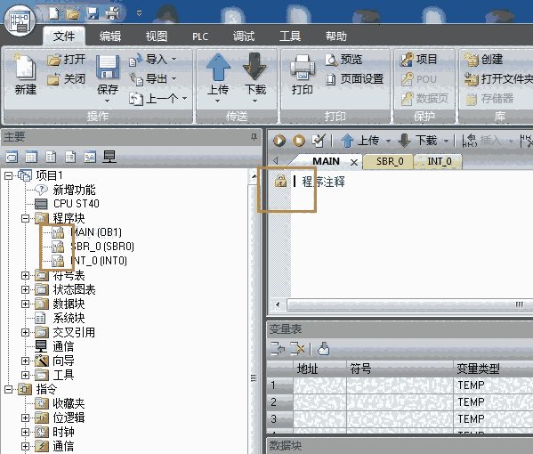Viewport: 533px width, 454px height.
Task: Click the Print printer icon in ribbon
Action: (302, 68)
